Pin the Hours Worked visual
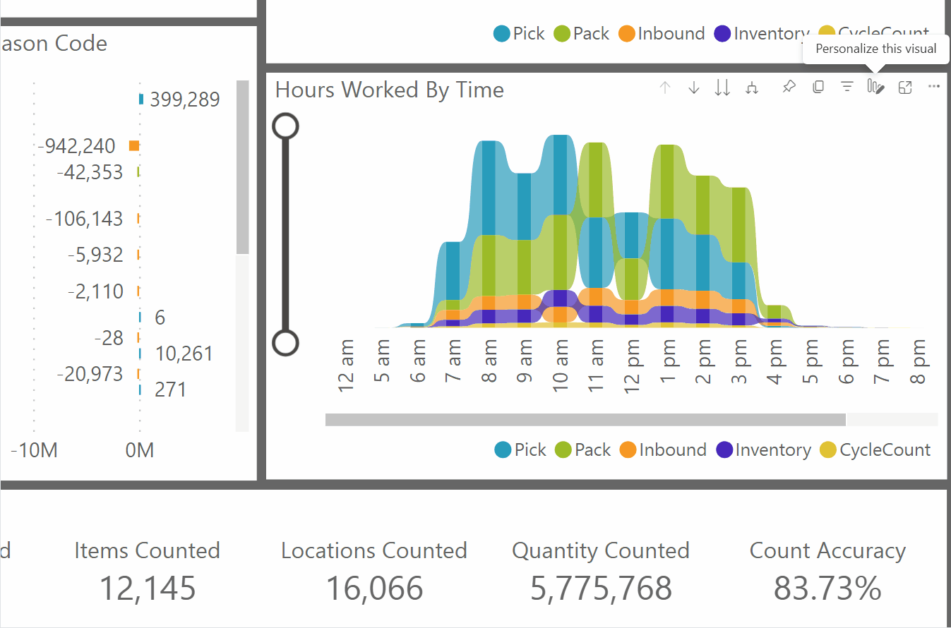The width and height of the screenshot is (951, 628). [789, 87]
